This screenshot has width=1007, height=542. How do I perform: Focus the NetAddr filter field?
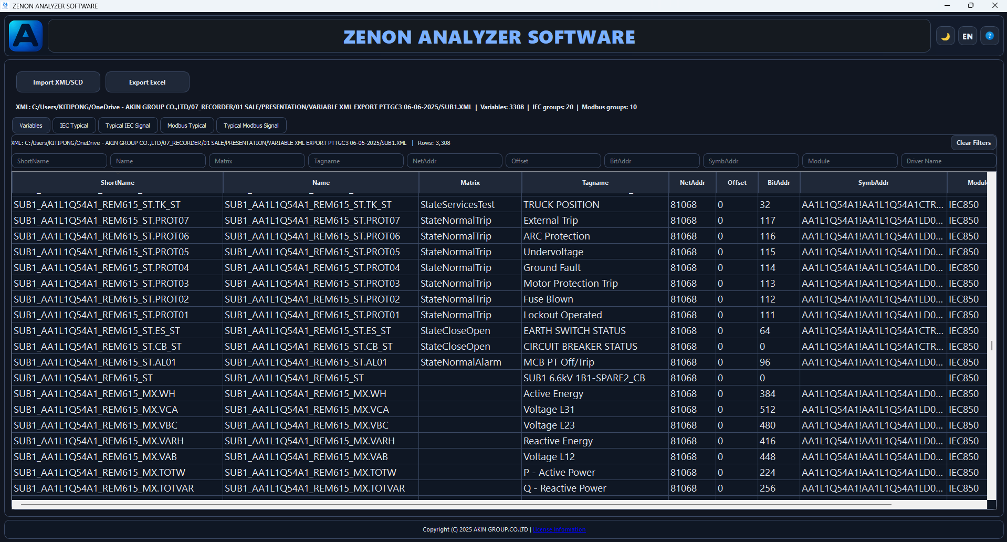click(x=455, y=161)
